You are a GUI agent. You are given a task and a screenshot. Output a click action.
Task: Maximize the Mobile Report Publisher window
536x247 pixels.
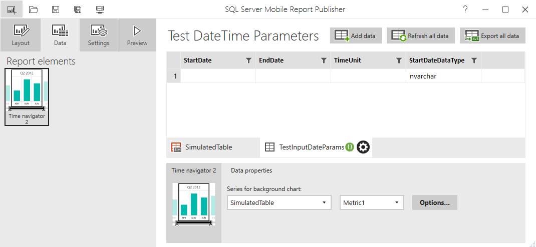pos(505,9)
